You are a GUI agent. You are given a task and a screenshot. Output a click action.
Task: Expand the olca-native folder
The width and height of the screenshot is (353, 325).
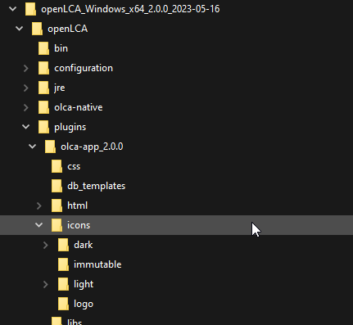(x=26, y=107)
